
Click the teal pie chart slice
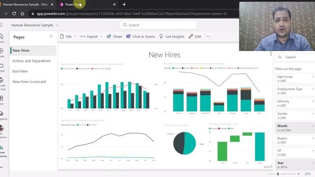[x=190, y=144]
